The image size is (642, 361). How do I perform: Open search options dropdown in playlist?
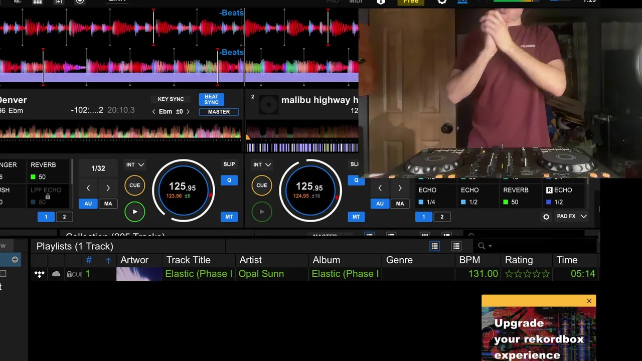[490, 246]
